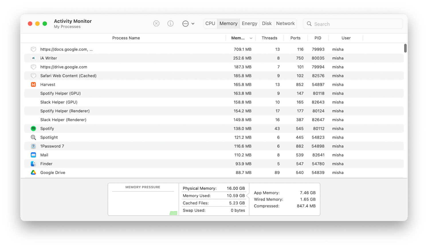428x248 pixels.
Task: Open the More options ellipsis menu
Action: point(185,23)
